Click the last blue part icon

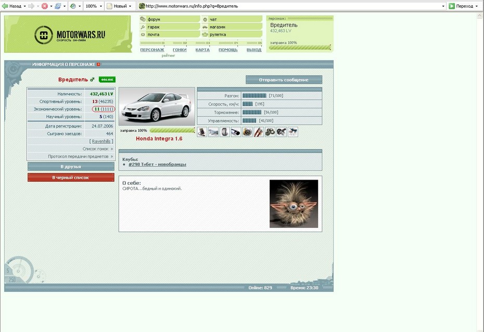click(293, 132)
